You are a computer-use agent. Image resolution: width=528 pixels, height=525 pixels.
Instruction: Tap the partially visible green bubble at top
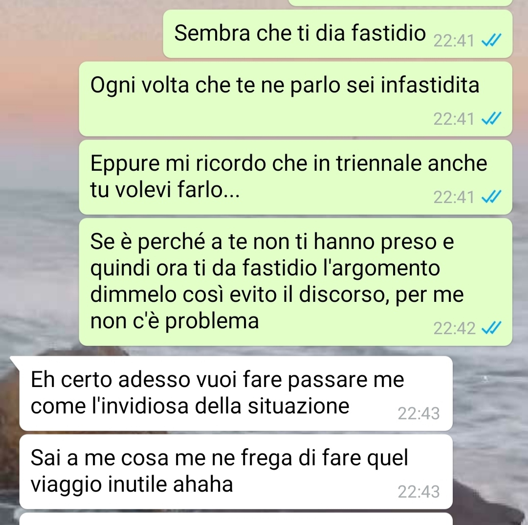tap(401, 3)
